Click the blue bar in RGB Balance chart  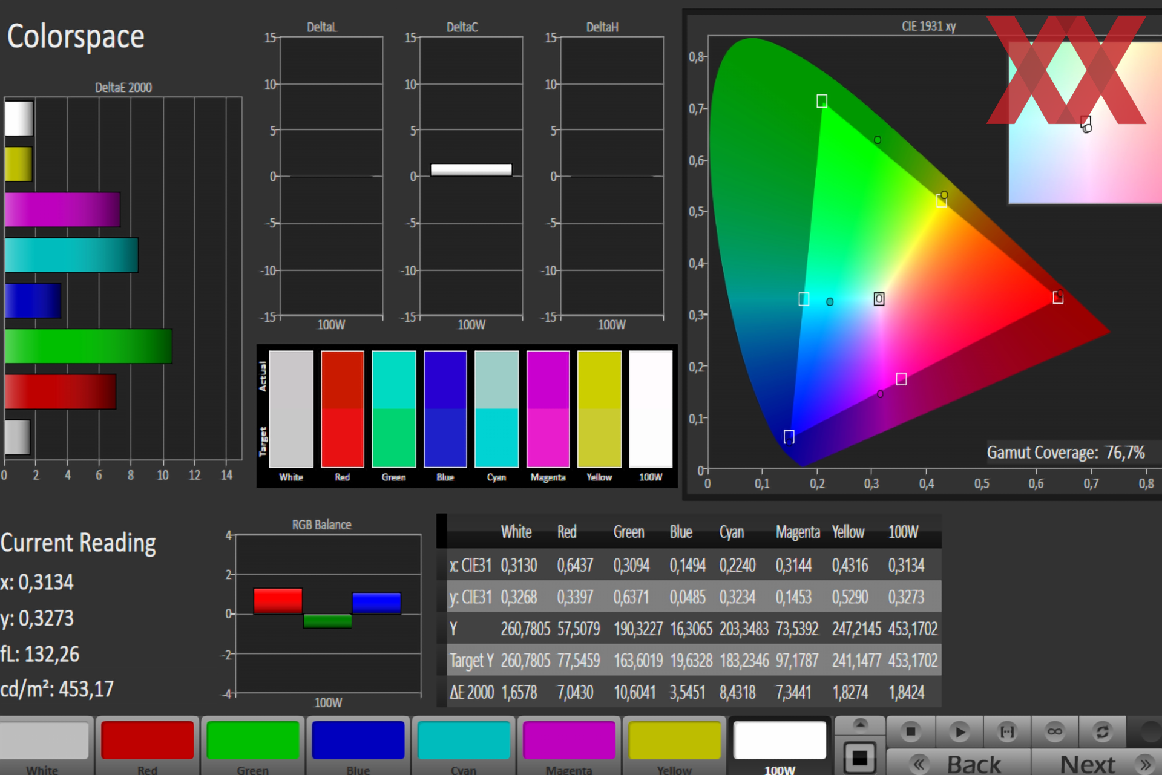[x=376, y=603]
